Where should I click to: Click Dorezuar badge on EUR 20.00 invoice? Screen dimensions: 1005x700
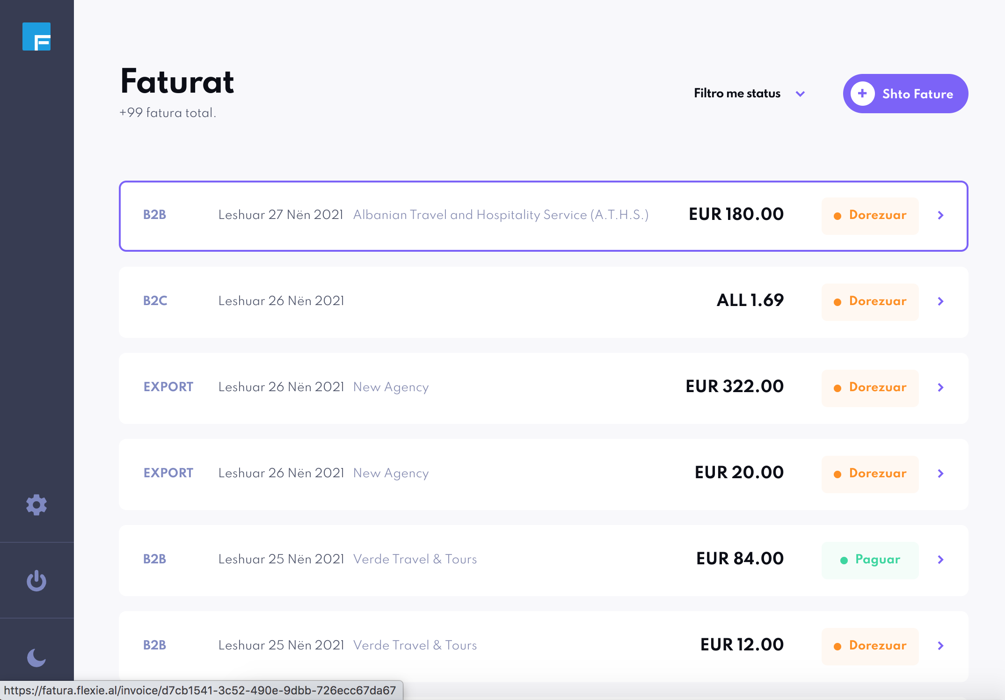point(870,474)
